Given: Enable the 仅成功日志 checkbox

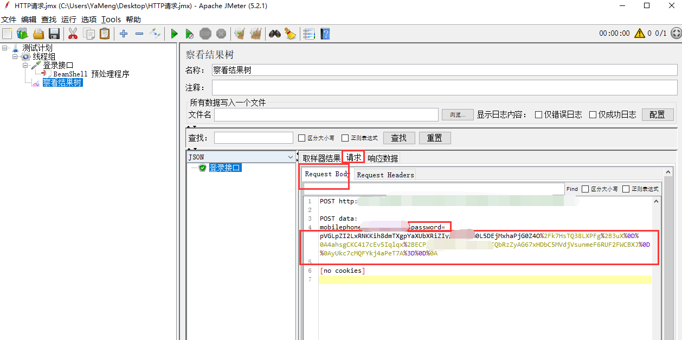Looking at the screenshot, I should (x=593, y=114).
